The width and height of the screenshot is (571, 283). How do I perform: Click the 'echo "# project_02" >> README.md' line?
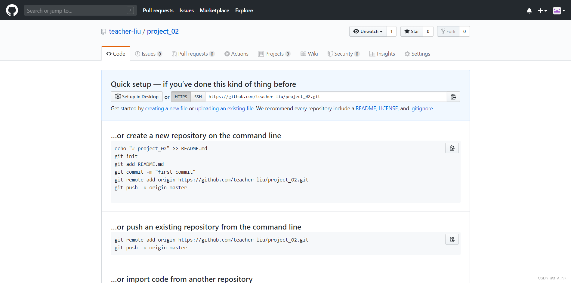[x=161, y=148]
